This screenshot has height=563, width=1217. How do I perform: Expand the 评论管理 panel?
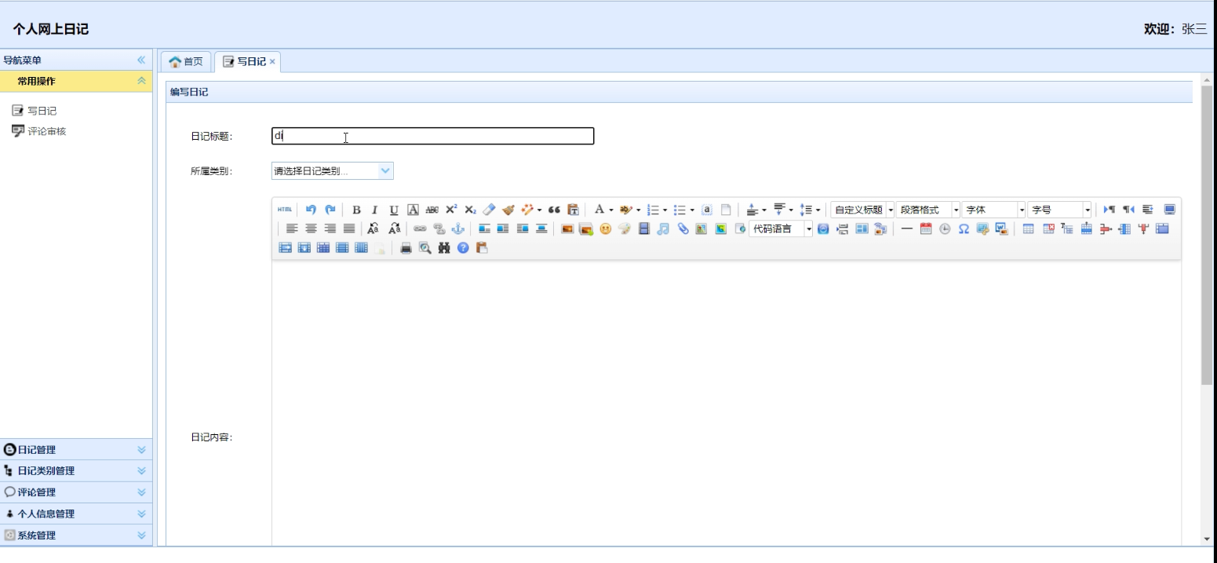(x=76, y=492)
